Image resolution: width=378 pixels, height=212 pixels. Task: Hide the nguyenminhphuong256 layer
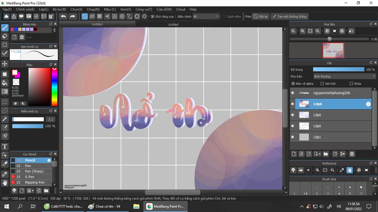[x=293, y=93]
